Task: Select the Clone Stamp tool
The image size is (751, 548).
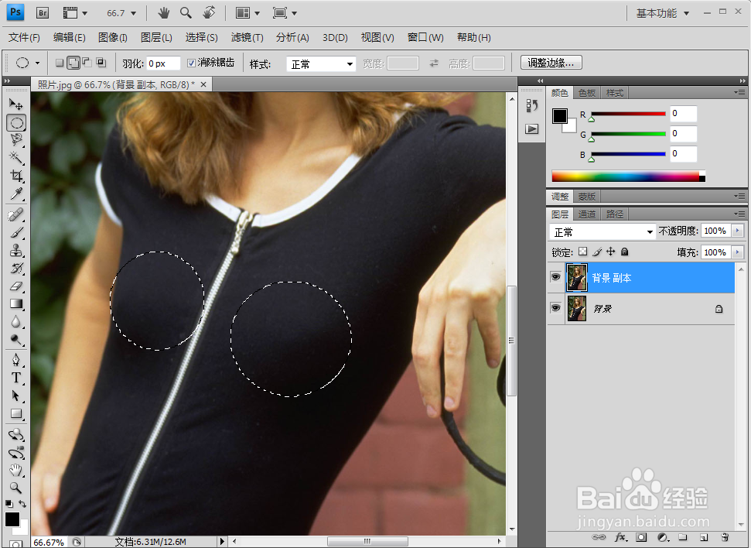Action: point(15,250)
